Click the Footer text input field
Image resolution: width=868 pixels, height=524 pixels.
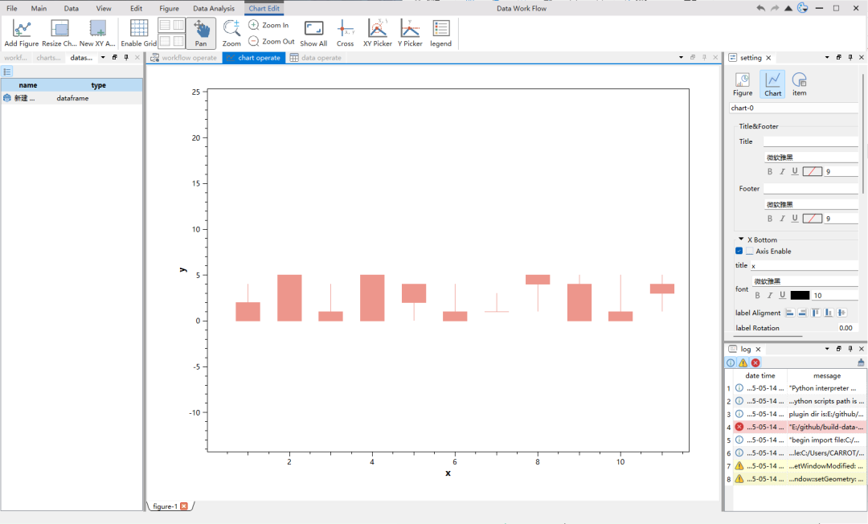pos(810,189)
